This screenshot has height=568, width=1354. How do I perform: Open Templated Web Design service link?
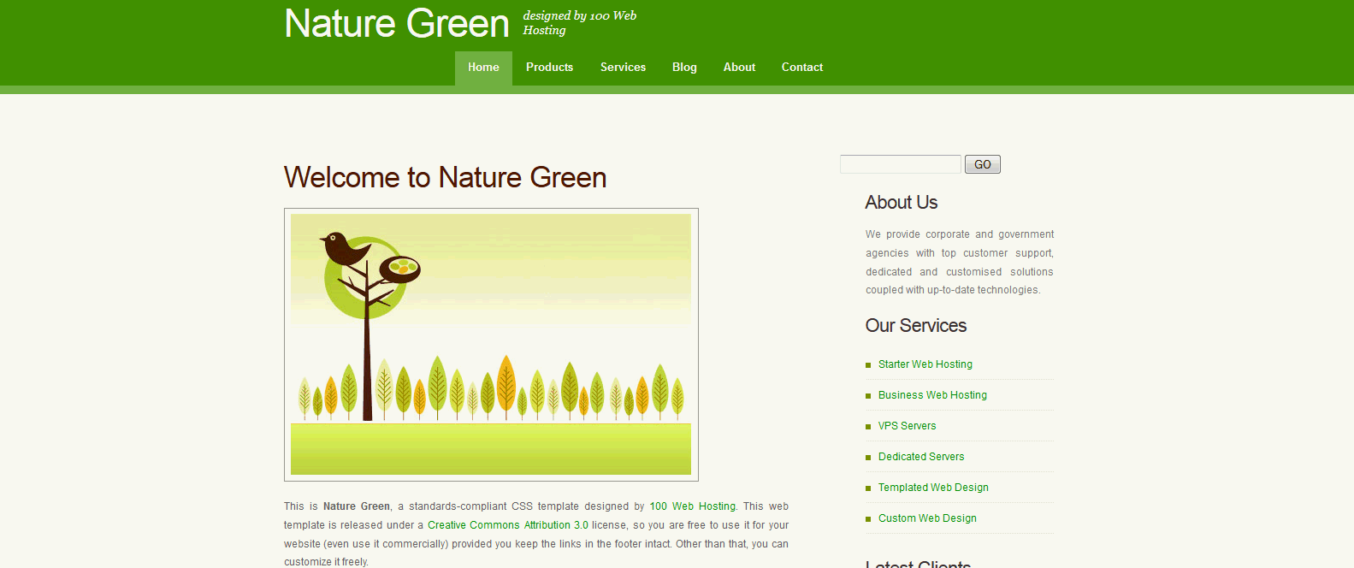pos(933,488)
